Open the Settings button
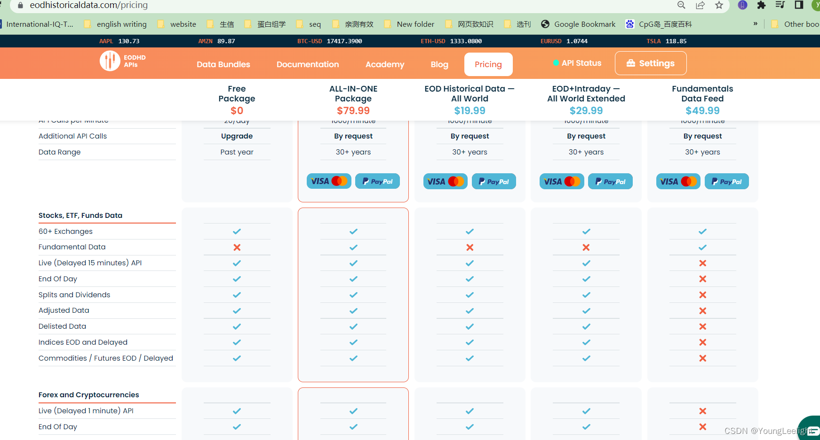820x440 pixels. coord(651,63)
